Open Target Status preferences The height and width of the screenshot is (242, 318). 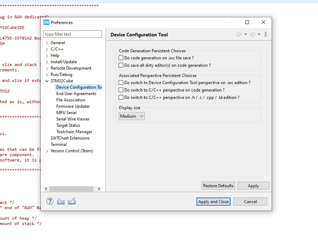click(68, 125)
